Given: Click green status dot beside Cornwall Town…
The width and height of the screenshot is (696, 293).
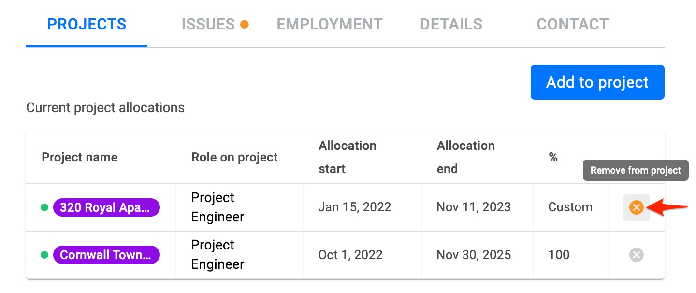Looking at the screenshot, I should pyautogui.click(x=44, y=255).
